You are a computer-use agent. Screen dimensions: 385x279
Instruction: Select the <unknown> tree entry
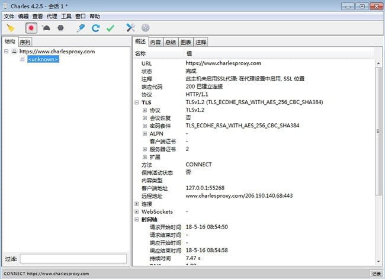pos(43,59)
